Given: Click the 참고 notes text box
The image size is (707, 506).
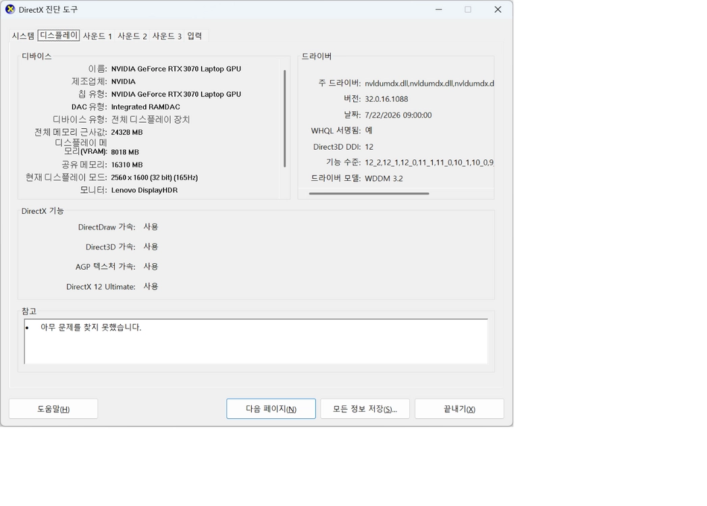Looking at the screenshot, I should [x=256, y=341].
